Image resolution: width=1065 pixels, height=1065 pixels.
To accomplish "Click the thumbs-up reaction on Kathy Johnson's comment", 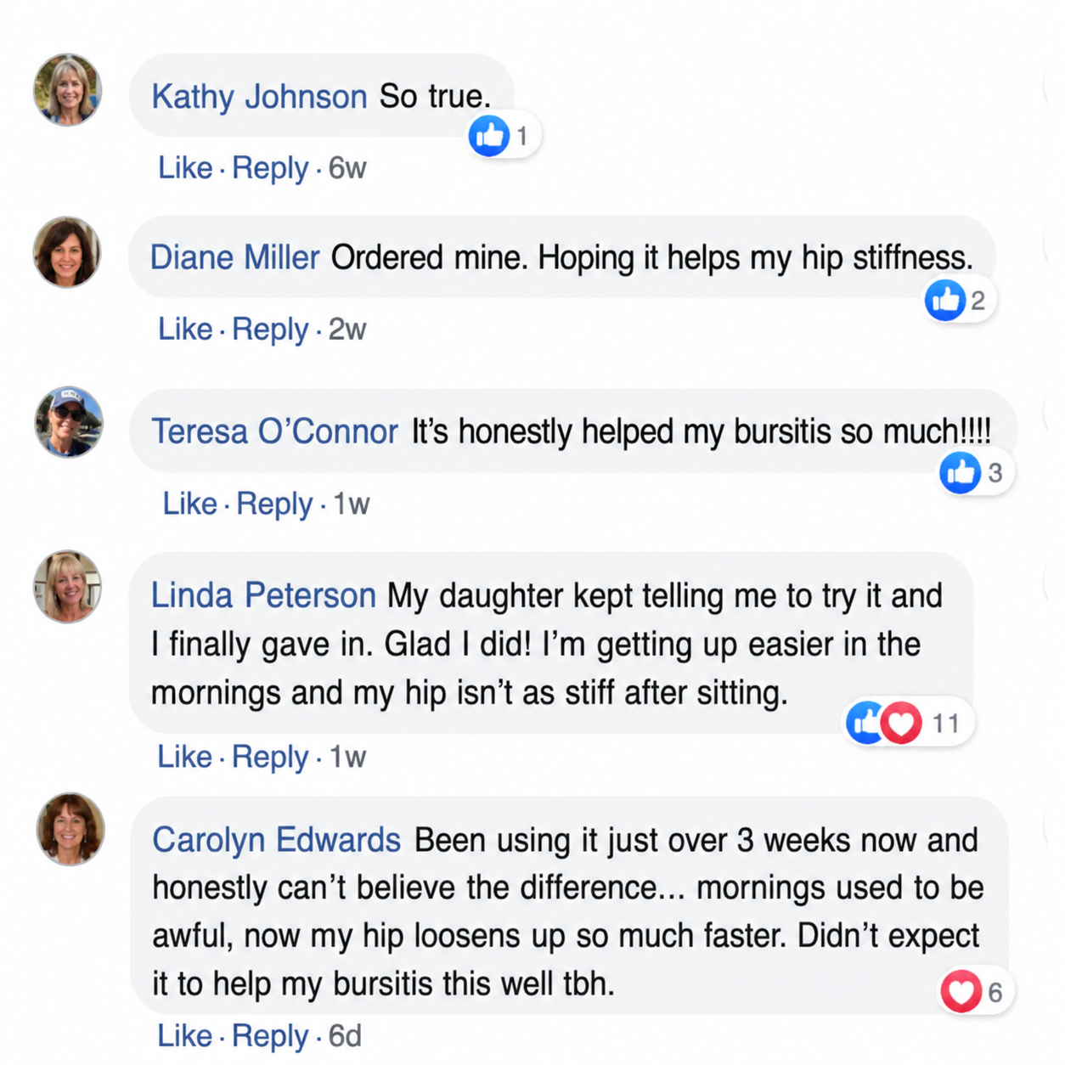I will [489, 136].
